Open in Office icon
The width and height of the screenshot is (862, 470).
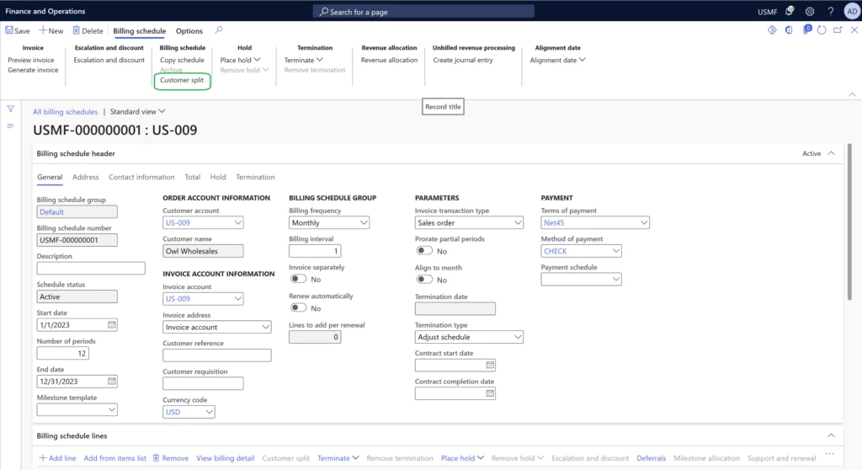(x=789, y=30)
